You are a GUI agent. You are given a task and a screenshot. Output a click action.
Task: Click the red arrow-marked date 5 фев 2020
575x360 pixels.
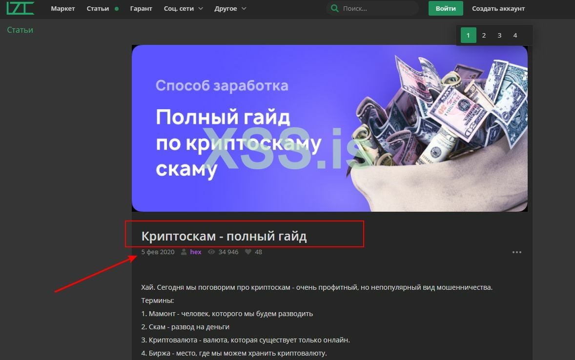[x=157, y=252]
